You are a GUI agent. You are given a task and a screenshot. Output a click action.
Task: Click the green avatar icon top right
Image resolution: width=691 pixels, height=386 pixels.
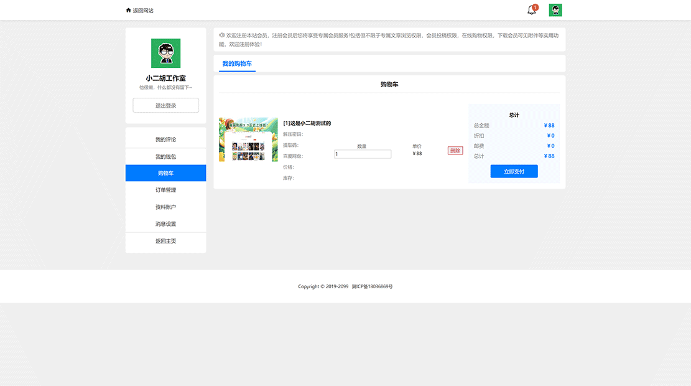click(554, 10)
